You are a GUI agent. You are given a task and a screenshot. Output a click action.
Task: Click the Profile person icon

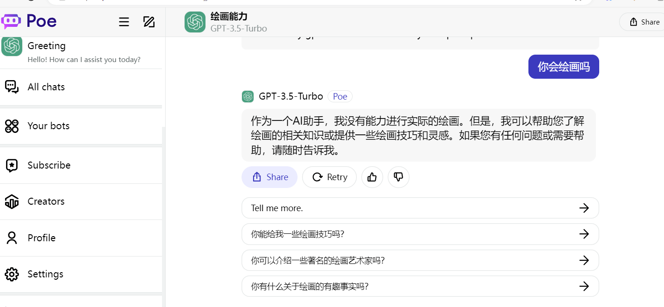point(12,238)
